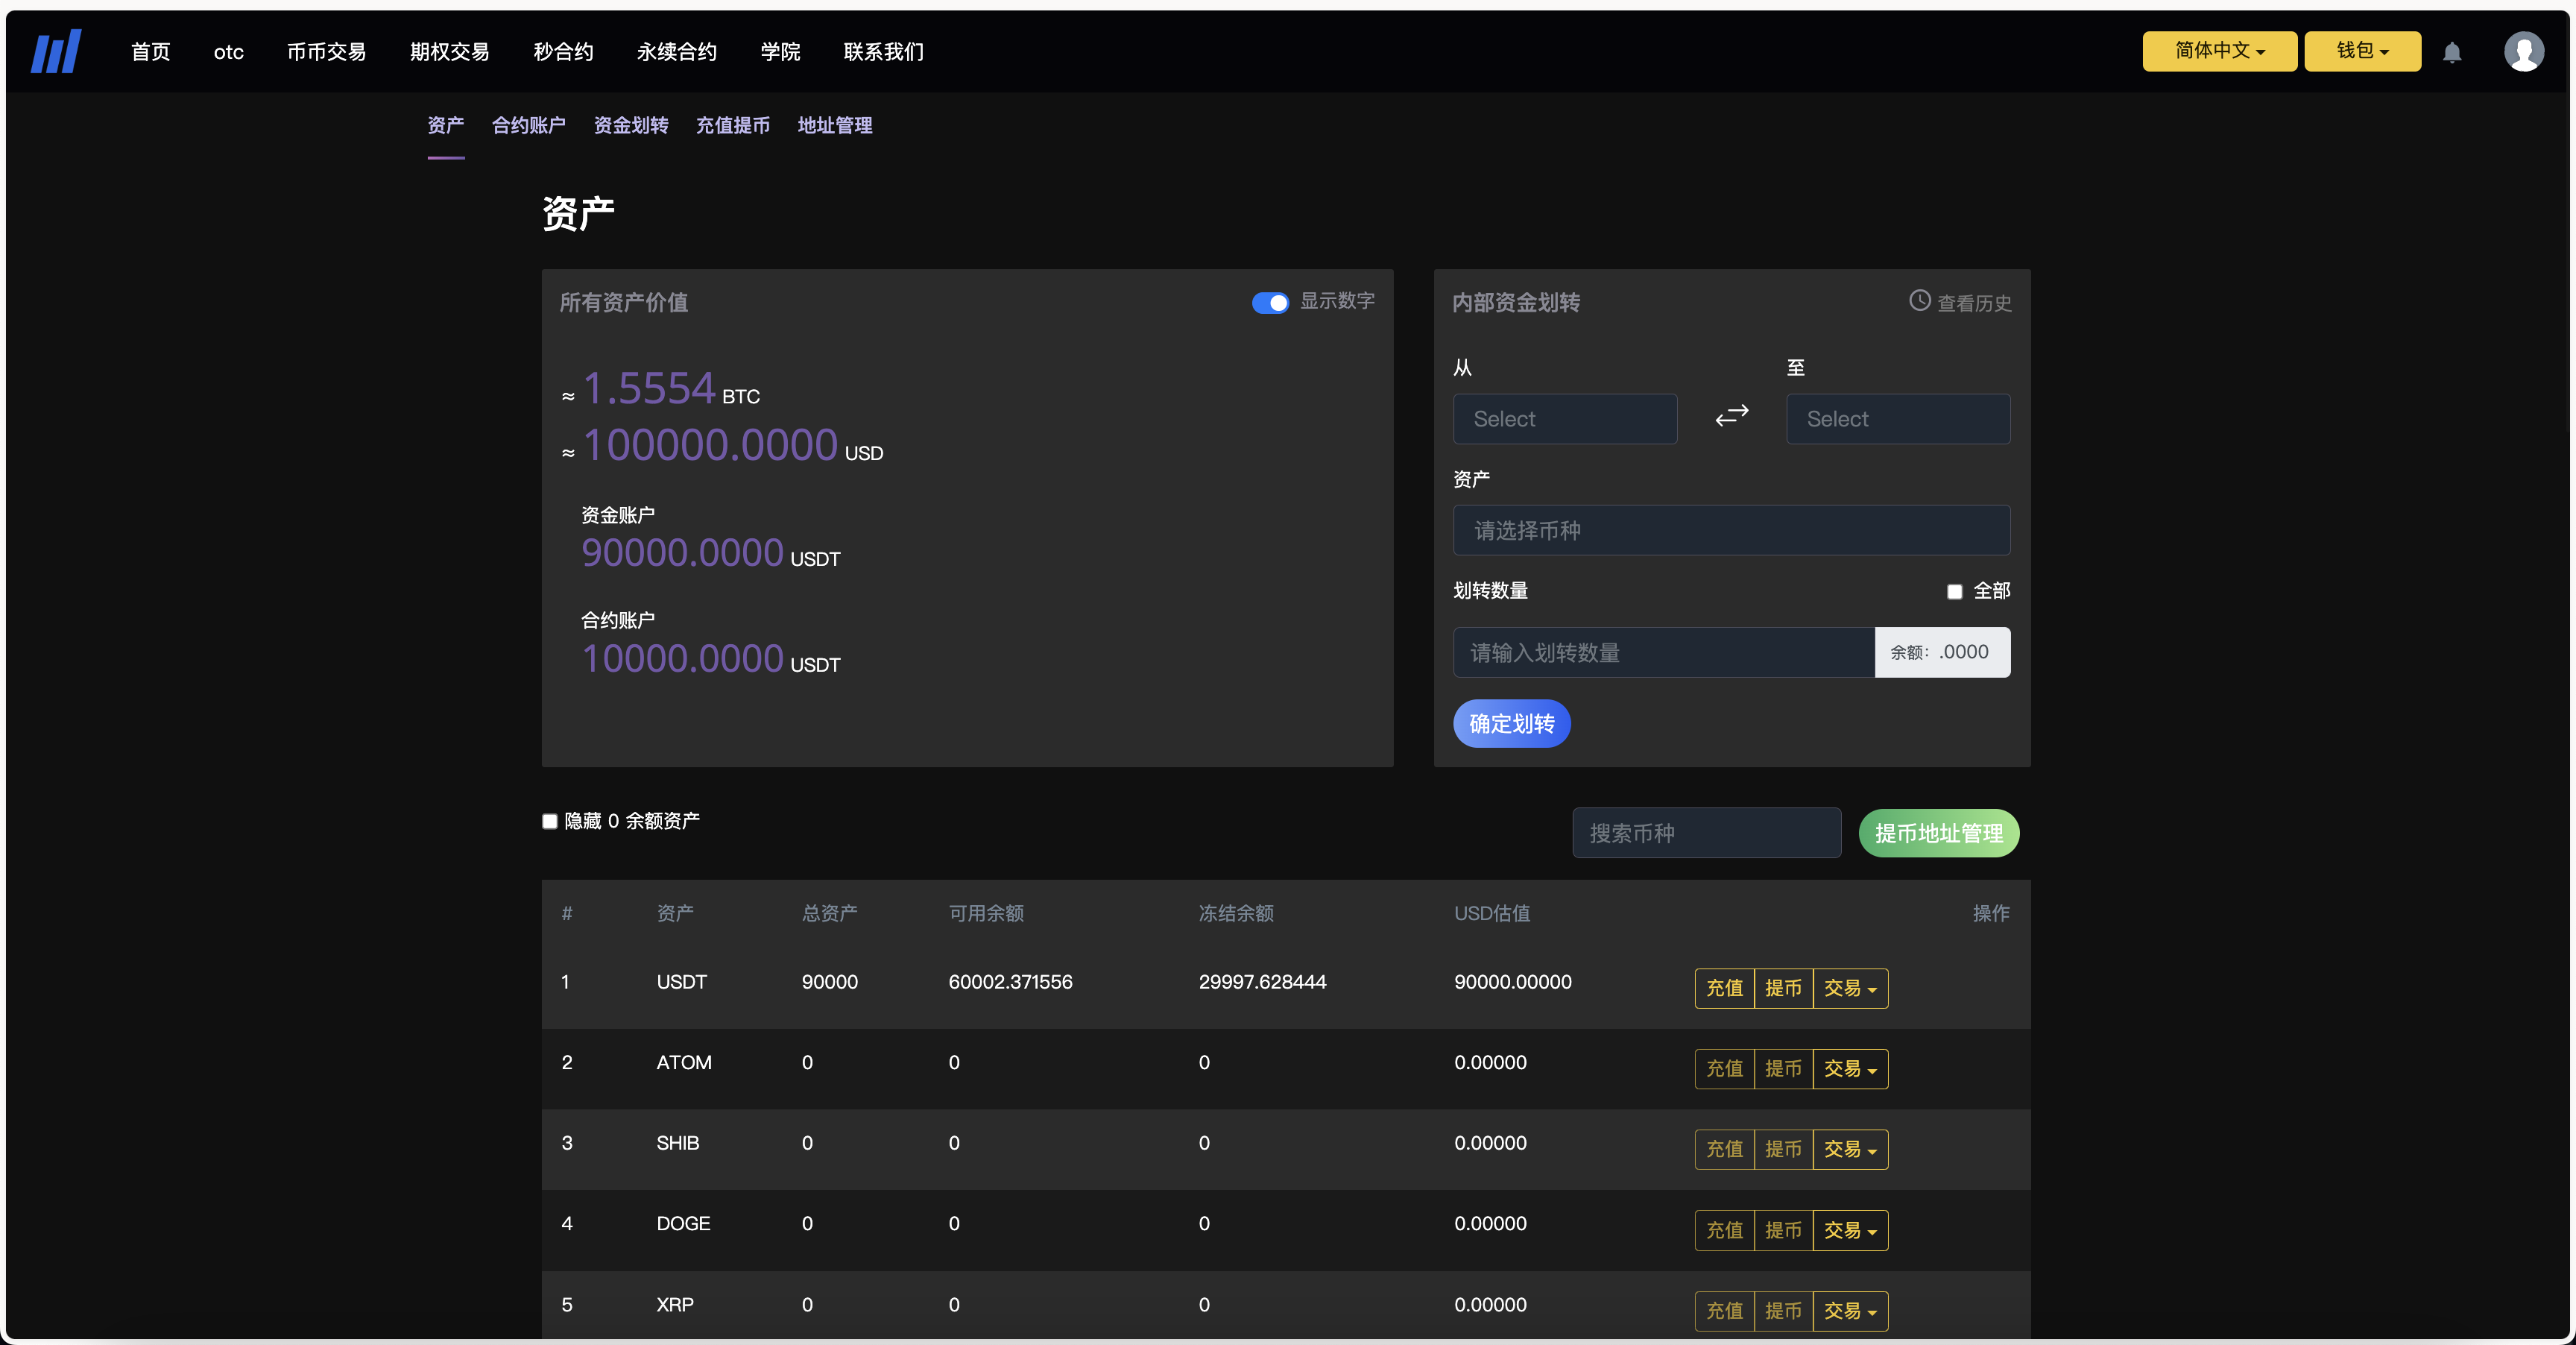Click 提币 in the ATOM row
The height and width of the screenshot is (1345, 2576).
[x=1784, y=1069]
